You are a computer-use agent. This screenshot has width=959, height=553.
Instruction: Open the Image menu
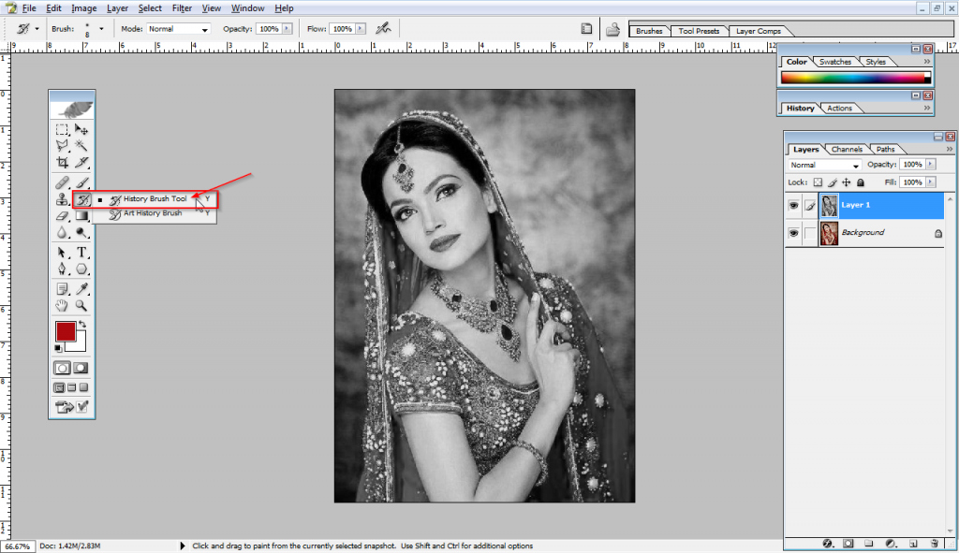(83, 7)
